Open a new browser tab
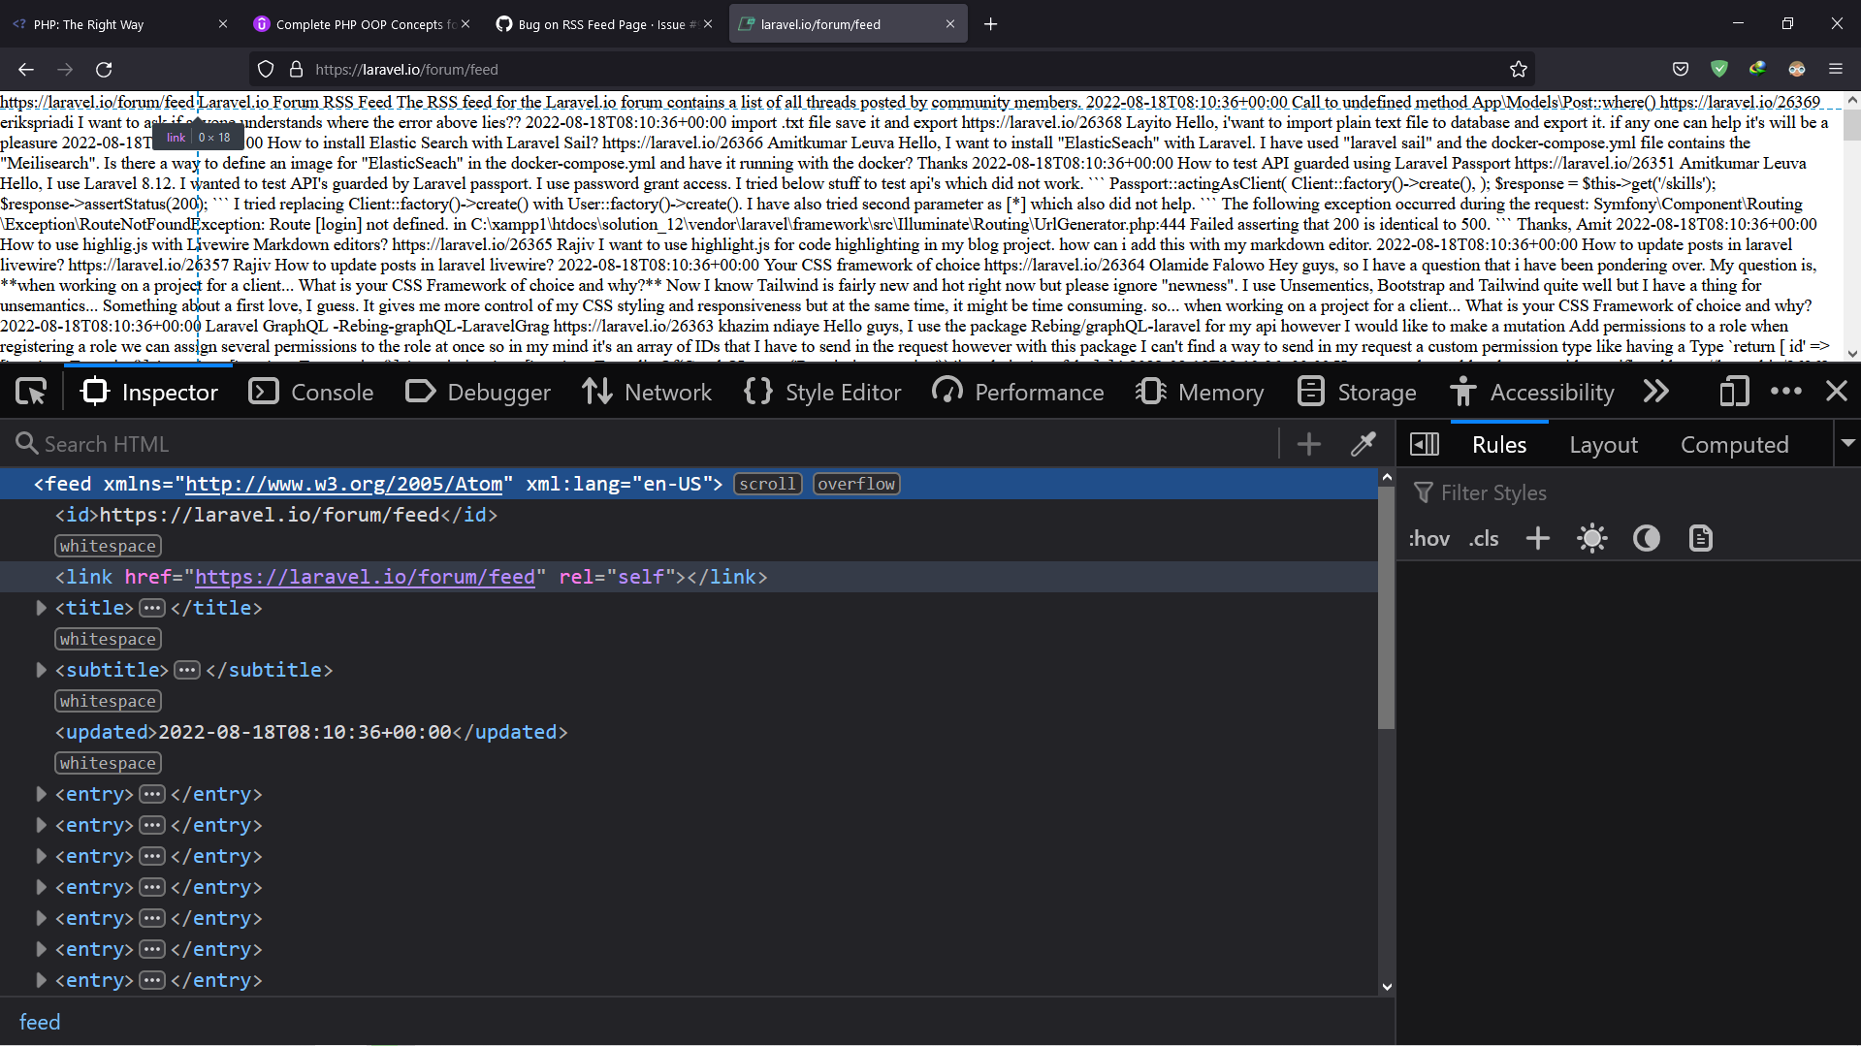The height and width of the screenshot is (1046, 1861). point(990,24)
